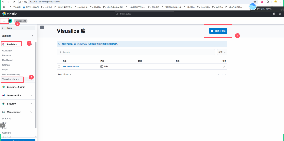Screen dimensions: 284x141
Task: Select the EFK-modules-PV row checkbox
Action: pos(59,67)
